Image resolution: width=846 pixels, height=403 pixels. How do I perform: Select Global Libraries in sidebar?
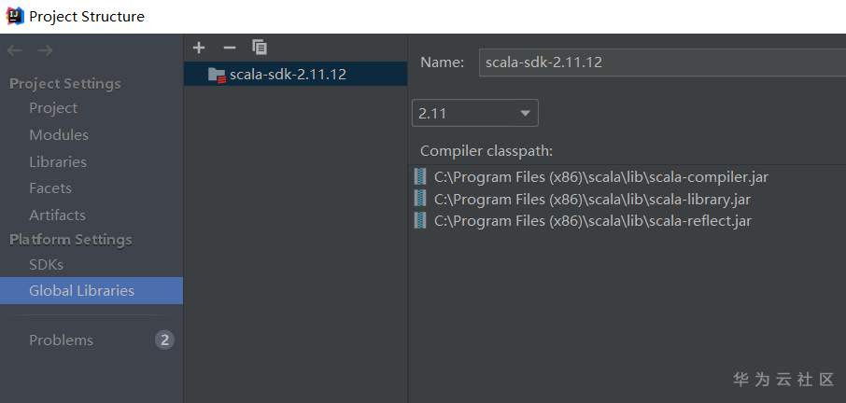point(81,291)
